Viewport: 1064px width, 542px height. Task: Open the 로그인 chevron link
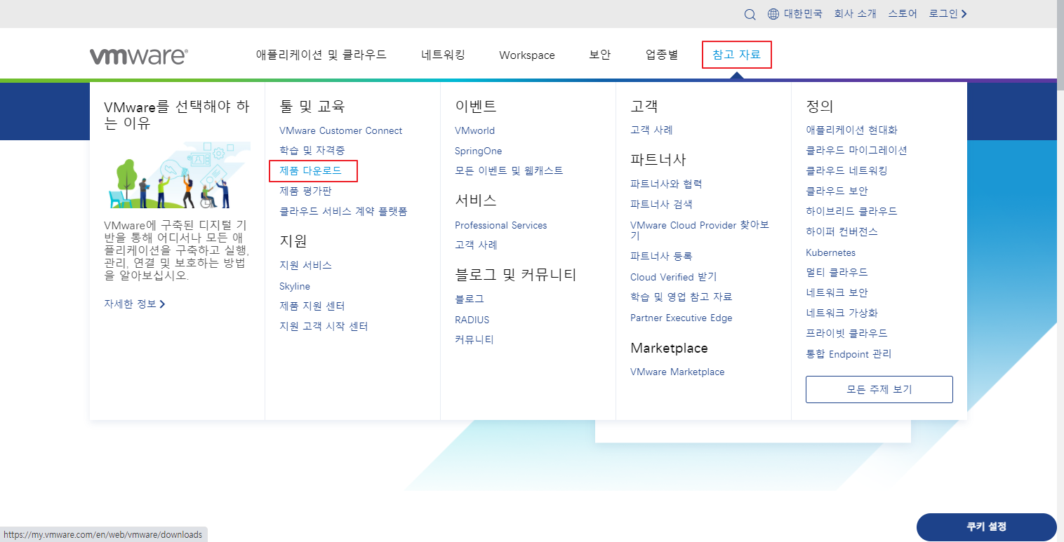click(x=948, y=13)
